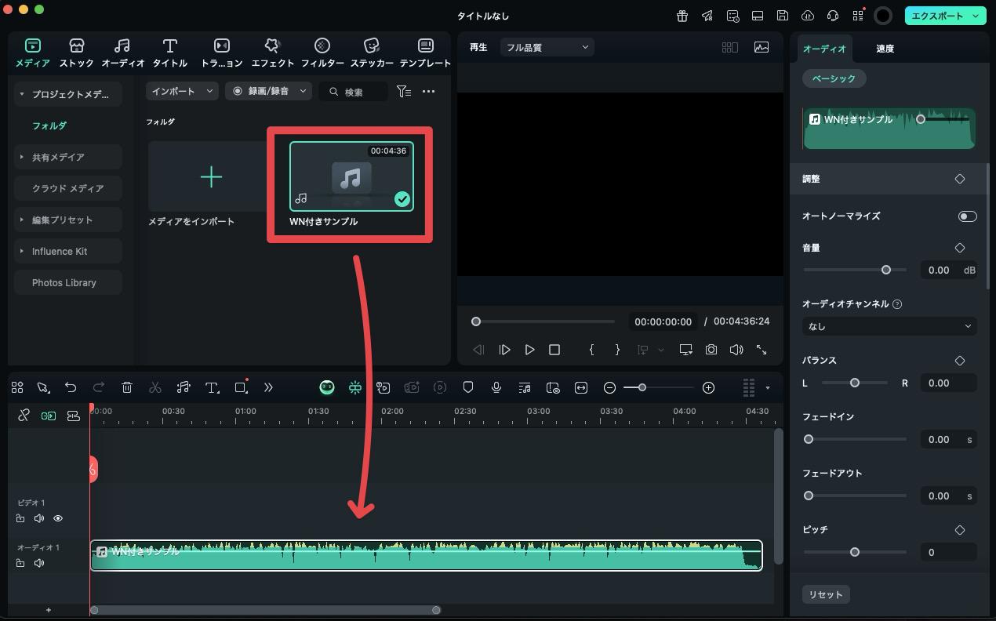Hide the Video 1 track with eye icon
This screenshot has height=621, width=996.
(58, 518)
